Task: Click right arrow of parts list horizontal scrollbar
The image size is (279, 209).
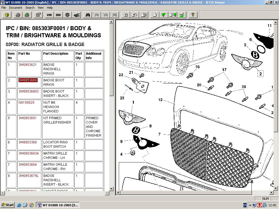Action: coord(107,193)
